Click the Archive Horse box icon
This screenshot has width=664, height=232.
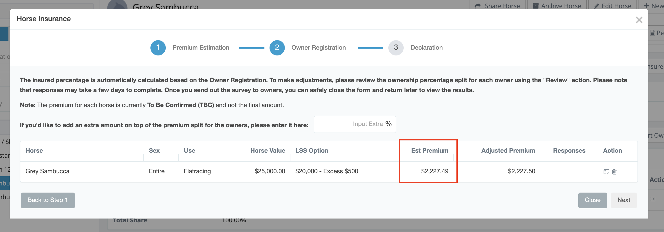(536, 6)
